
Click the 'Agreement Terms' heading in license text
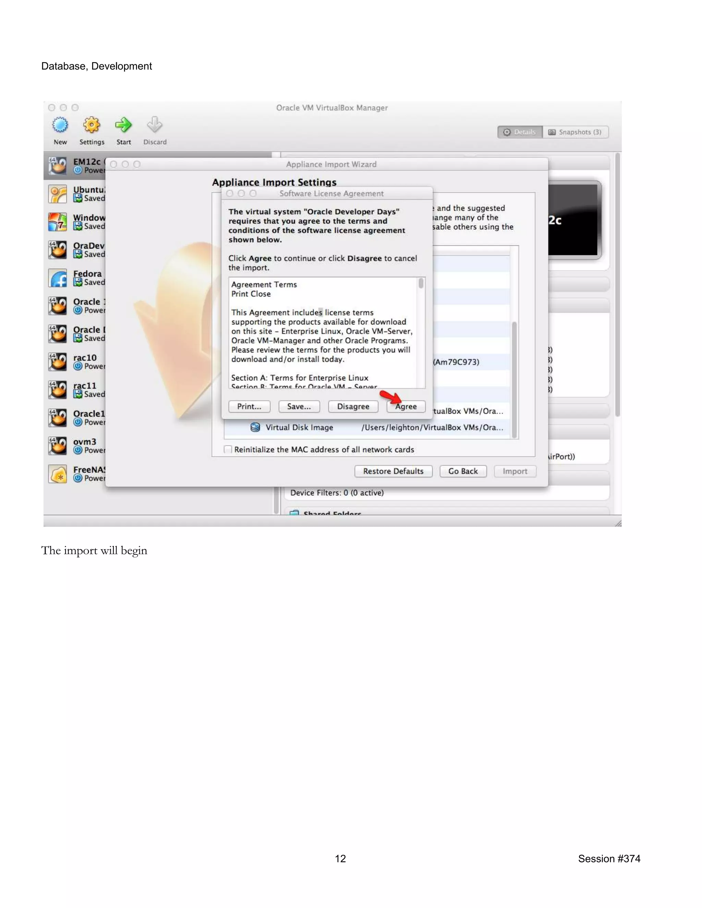[x=264, y=285]
